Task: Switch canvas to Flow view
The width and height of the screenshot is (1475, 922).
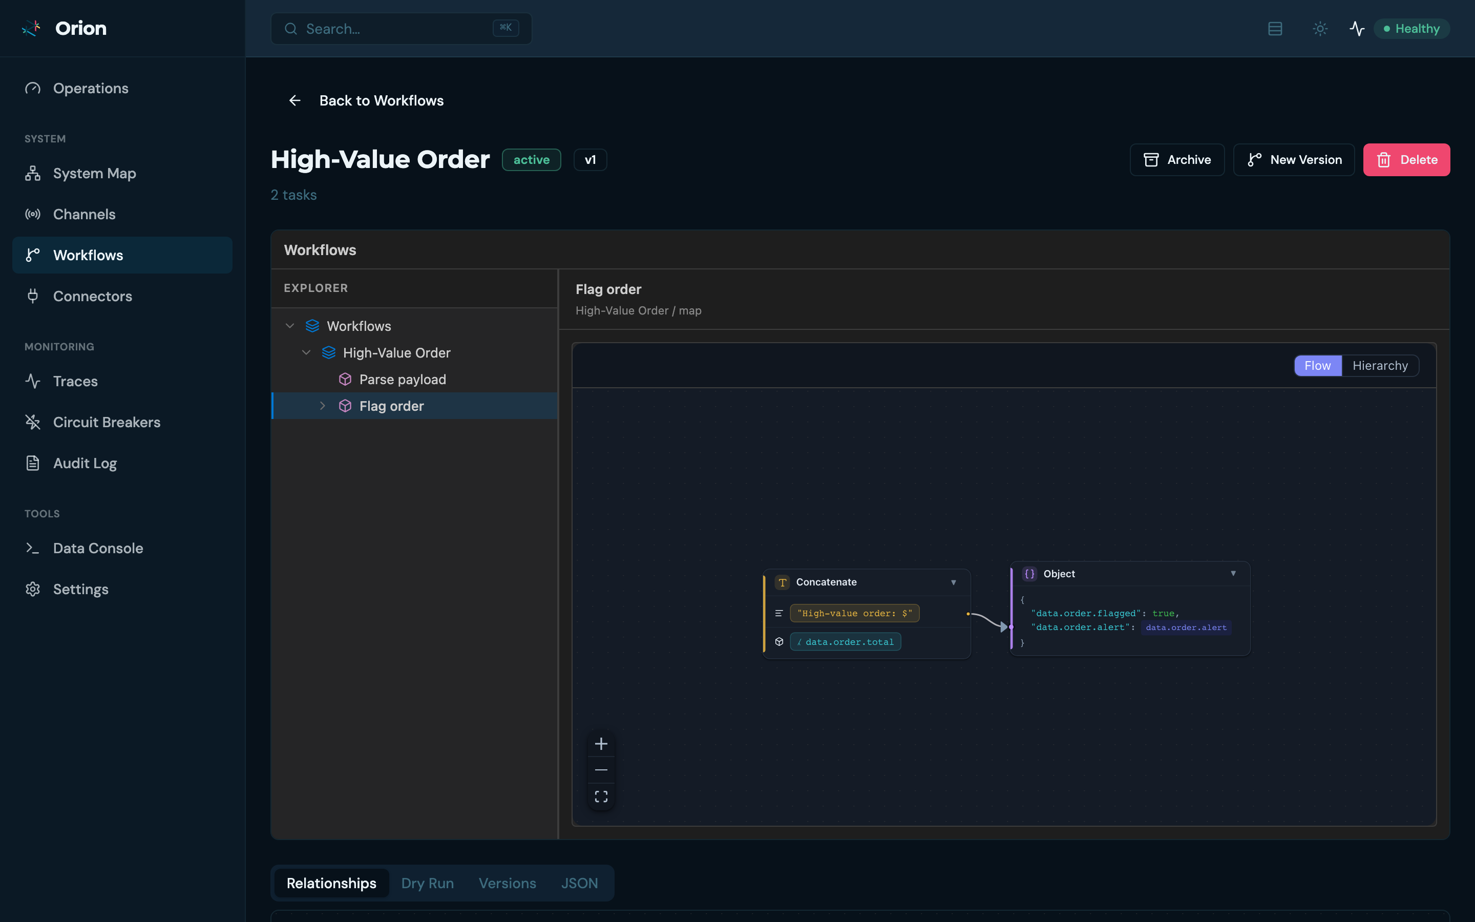Action: (x=1317, y=365)
